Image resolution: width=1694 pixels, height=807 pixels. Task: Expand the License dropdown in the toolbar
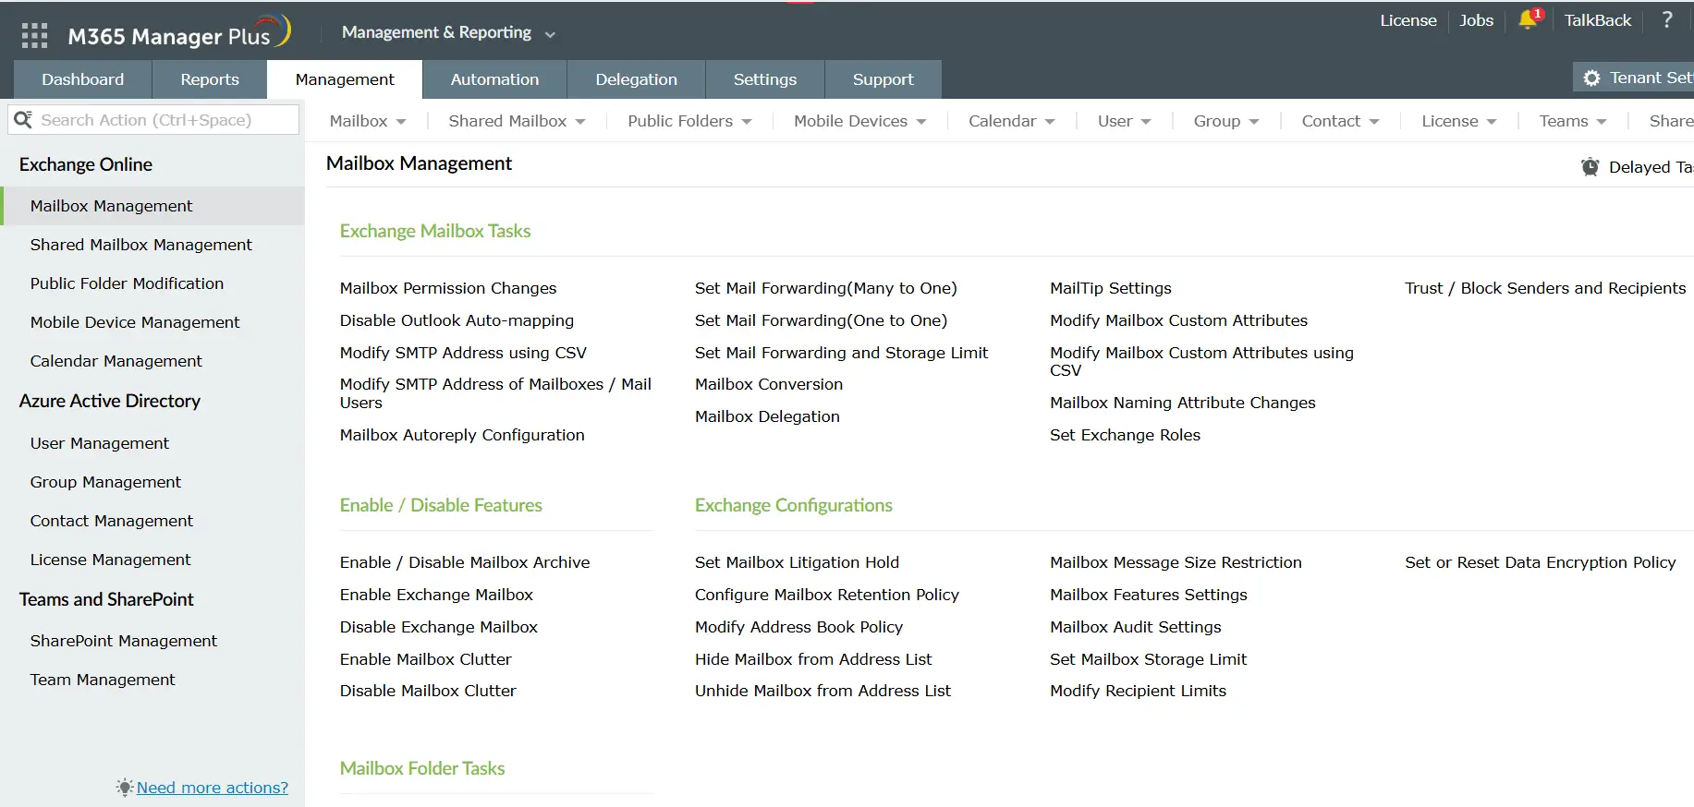(x=1458, y=121)
